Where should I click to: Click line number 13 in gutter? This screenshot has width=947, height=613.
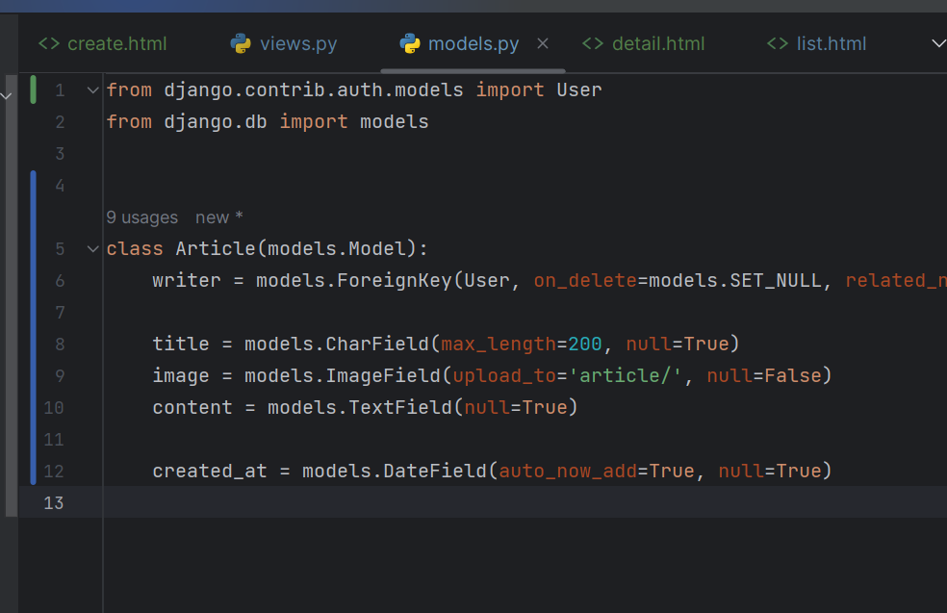[54, 503]
